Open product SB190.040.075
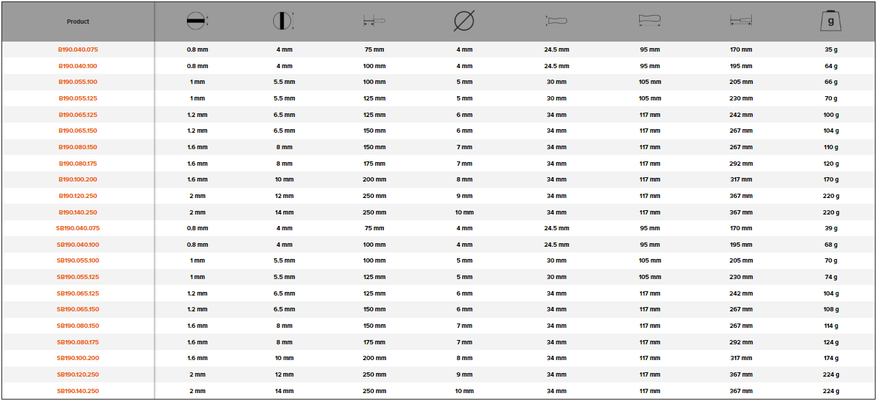The height and width of the screenshot is (401, 877). point(78,228)
